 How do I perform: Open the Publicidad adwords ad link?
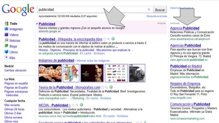[47, 24]
